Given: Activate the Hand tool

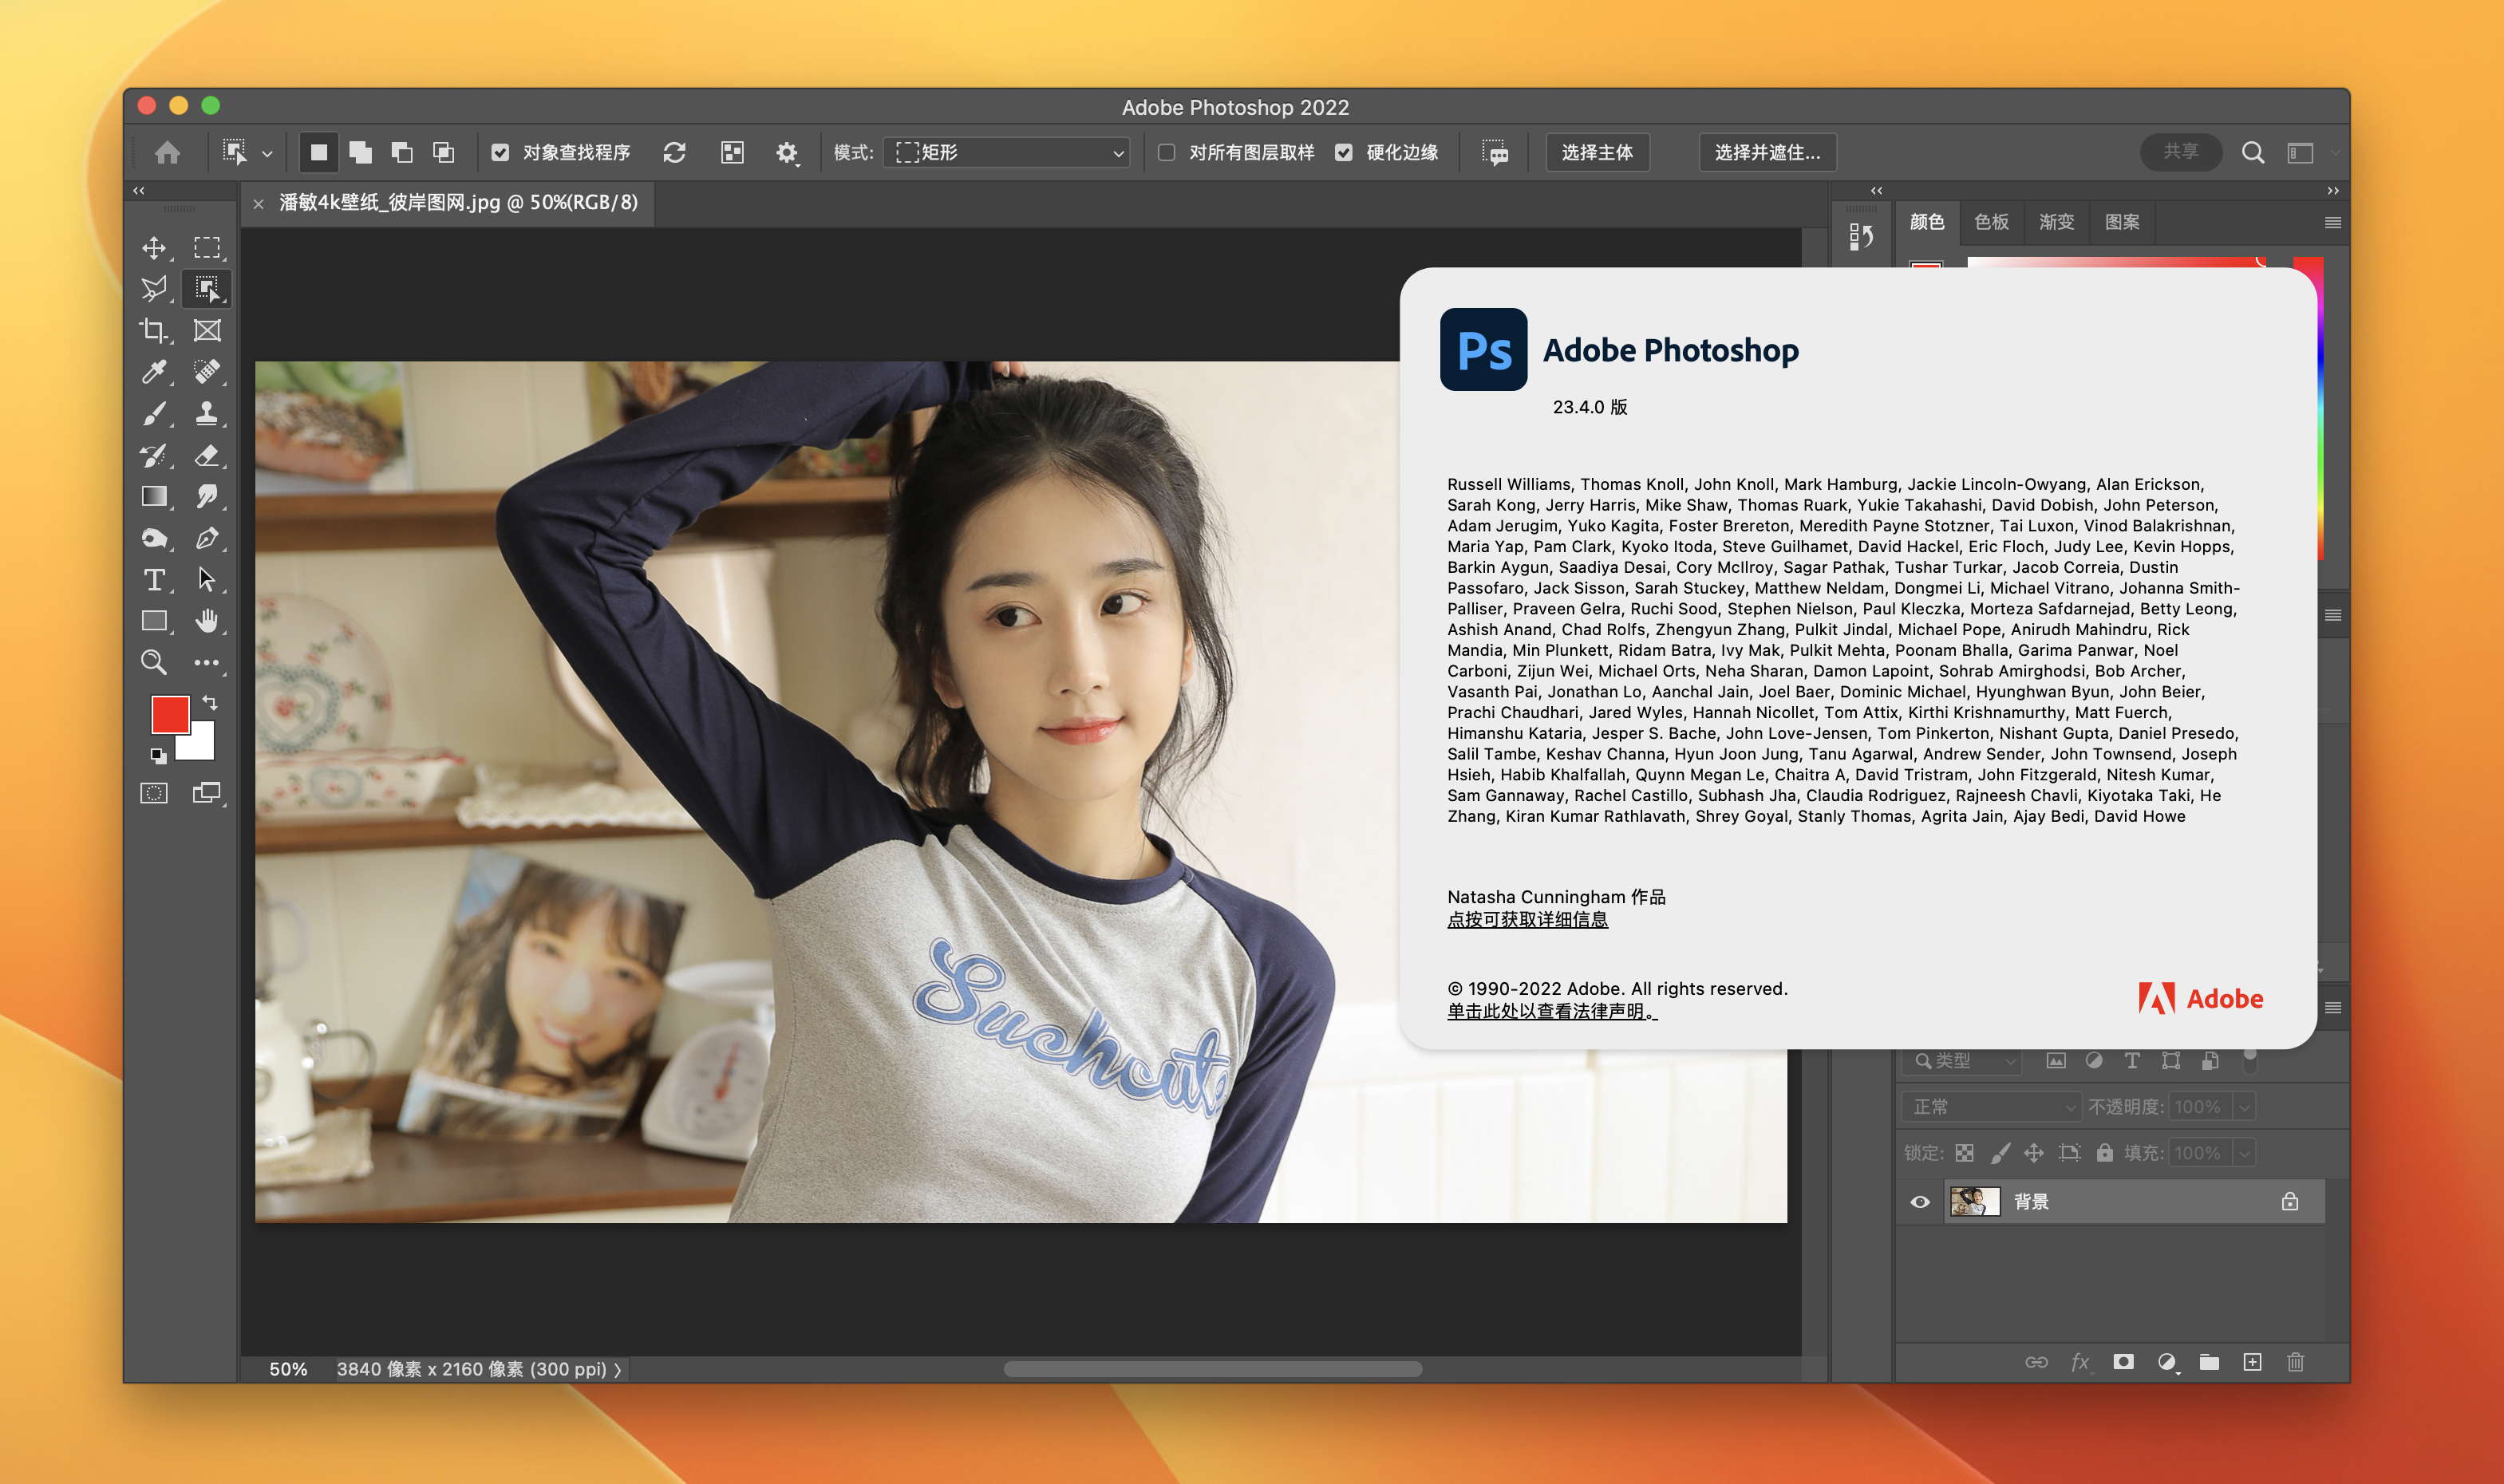Looking at the screenshot, I should point(207,621).
